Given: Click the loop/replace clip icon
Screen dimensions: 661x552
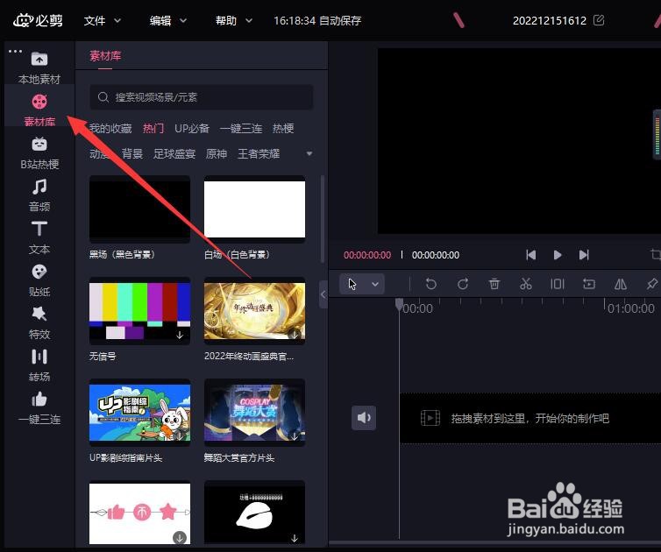Looking at the screenshot, I should [589, 284].
